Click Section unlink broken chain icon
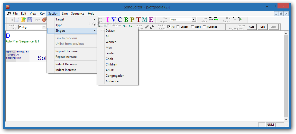 pos(152,27)
